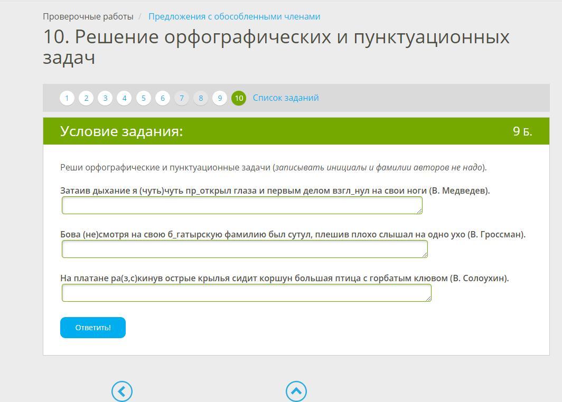Image resolution: width=562 pixels, height=402 pixels.
Task: Open task number 5 circle
Action: [x=143, y=98]
